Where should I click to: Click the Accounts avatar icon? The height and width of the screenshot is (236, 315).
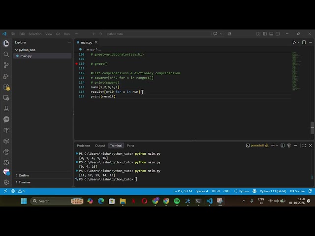(x=6, y=172)
